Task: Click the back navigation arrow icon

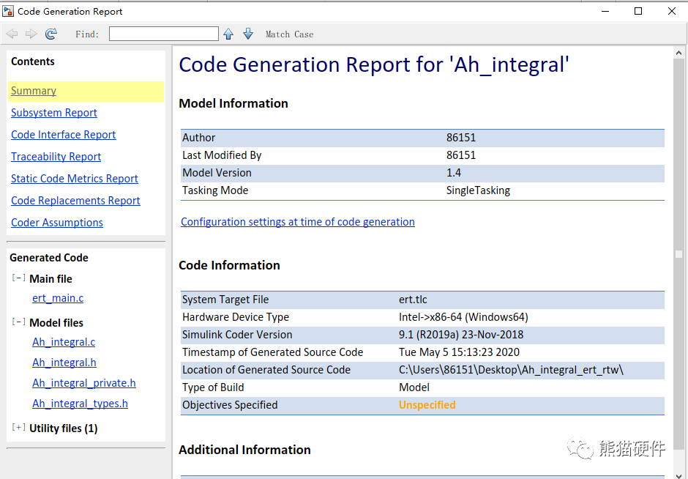Action: tap(12, 34)
